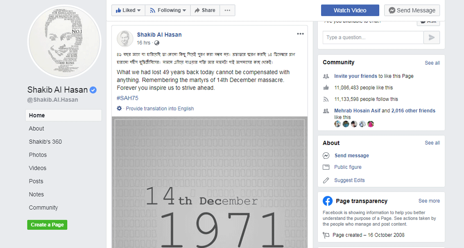Send the typed question with the arrow icon
The image size is (464, 248).
432,38
